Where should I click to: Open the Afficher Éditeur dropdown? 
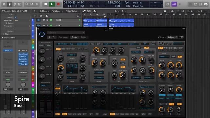[x=173, y=37]
